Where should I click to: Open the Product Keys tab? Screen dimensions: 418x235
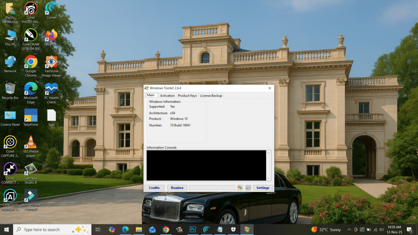coord(187,95)
